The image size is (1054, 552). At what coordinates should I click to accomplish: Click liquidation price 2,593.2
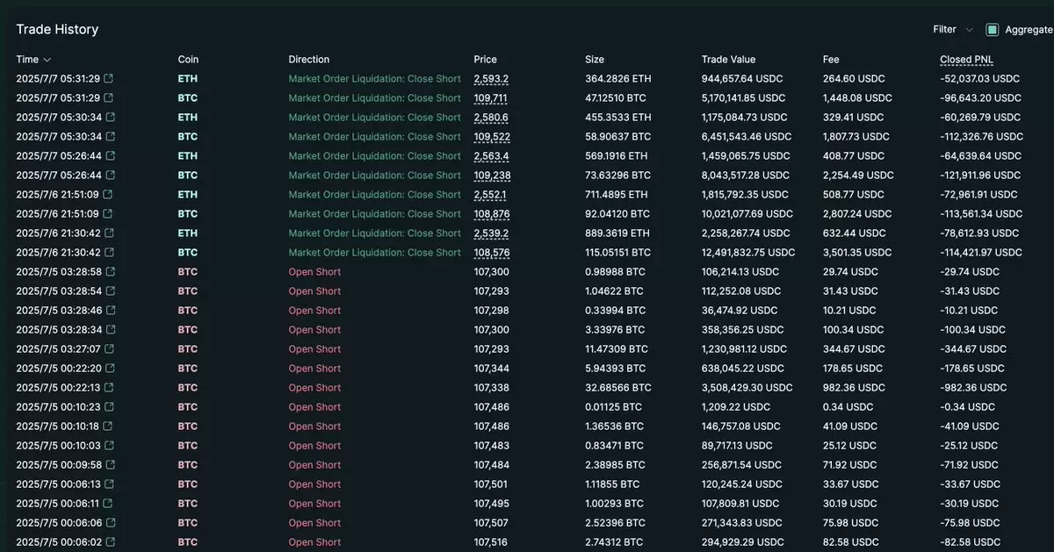pyautogui.click(x=491, y=79)
